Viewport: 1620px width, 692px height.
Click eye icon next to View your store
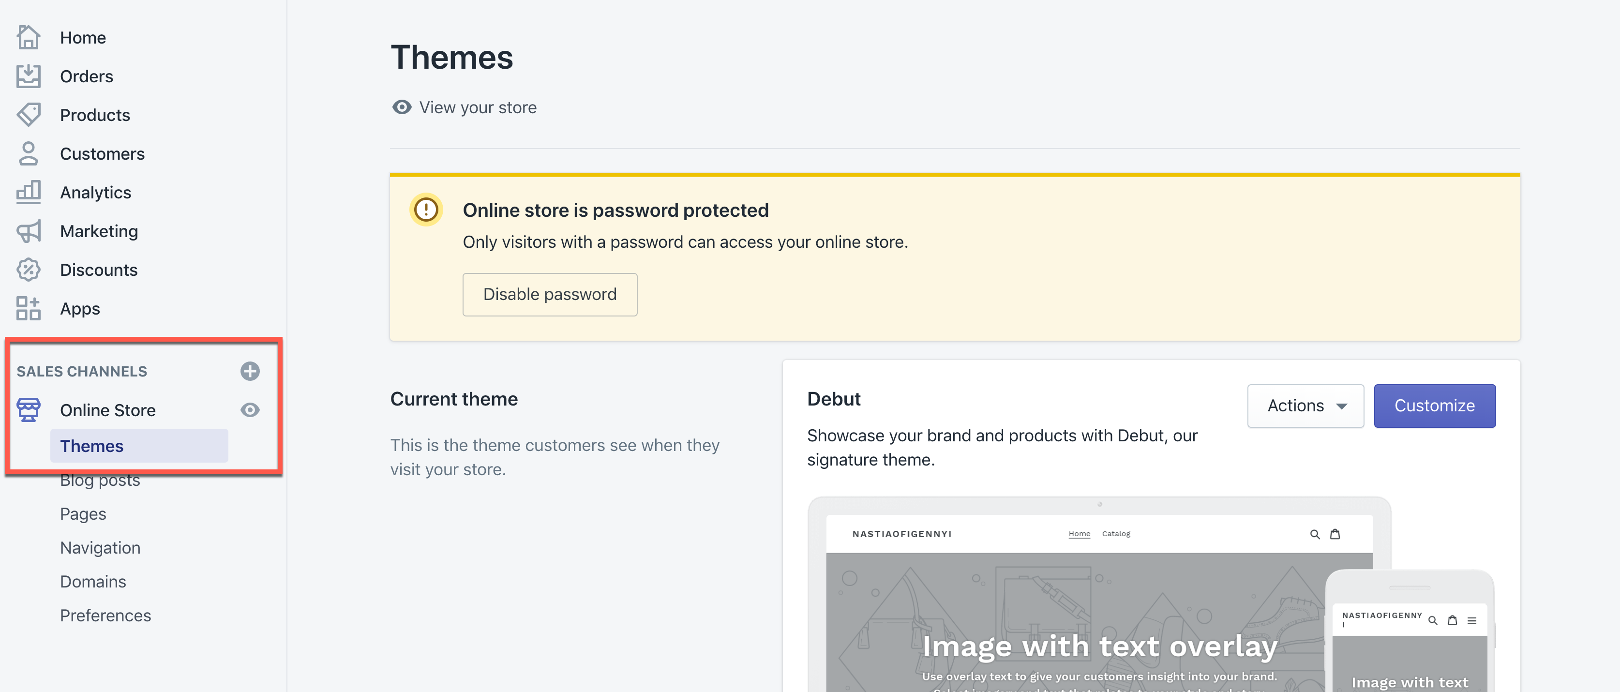click(x=402, y=107)
